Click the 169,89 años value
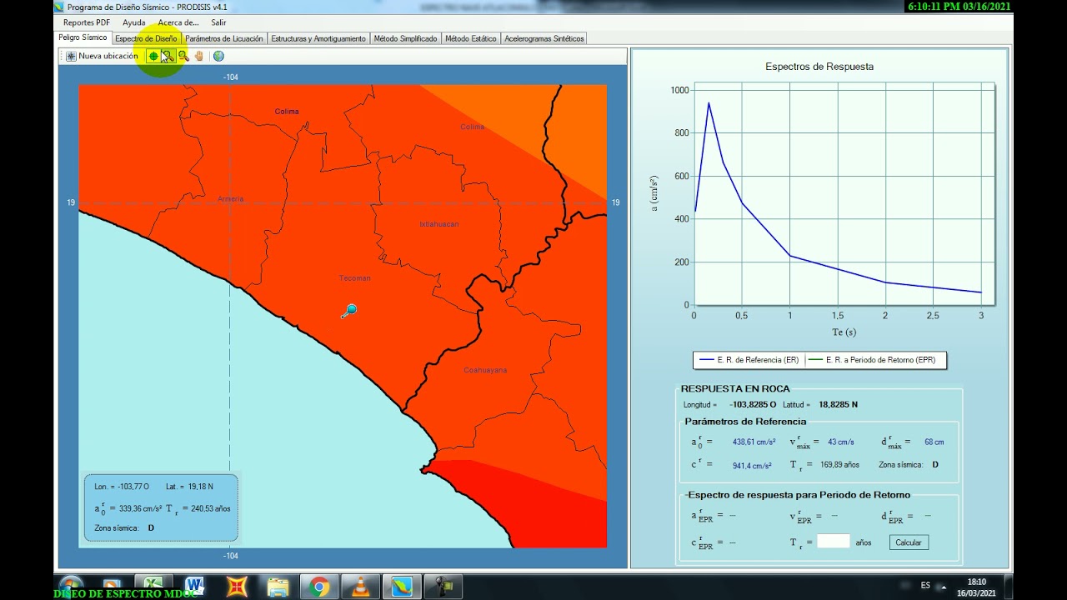Screen dimensions: 1067x600 [x=840, y=465]
